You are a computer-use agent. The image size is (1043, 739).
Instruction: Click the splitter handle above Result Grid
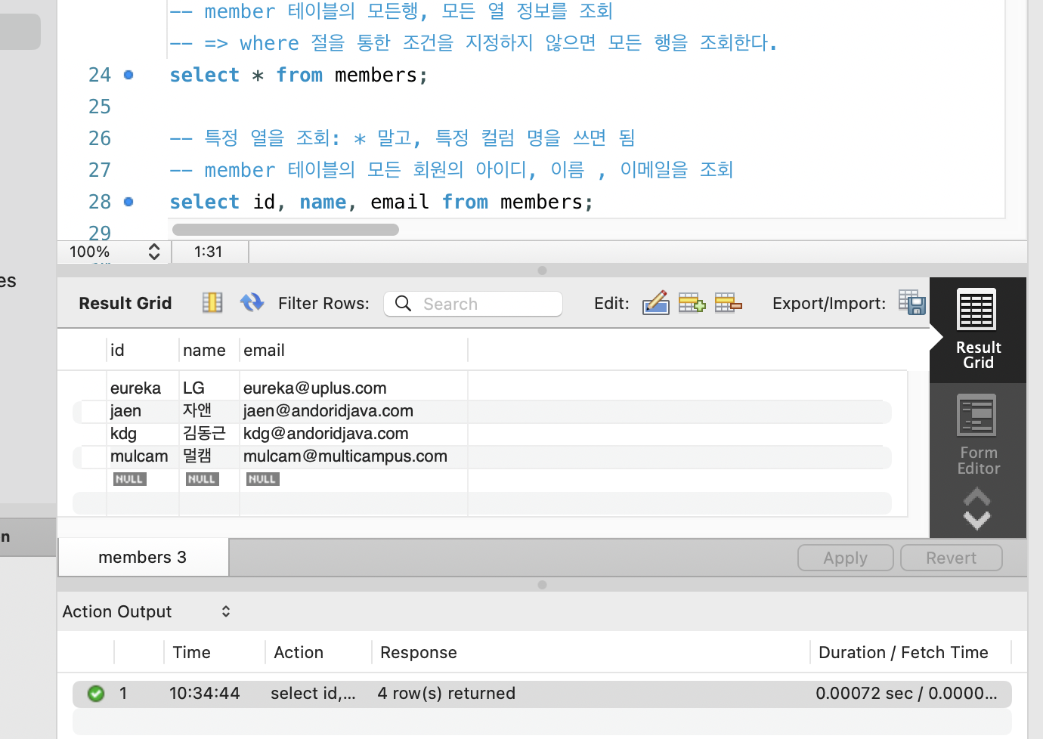pos(542,271)
